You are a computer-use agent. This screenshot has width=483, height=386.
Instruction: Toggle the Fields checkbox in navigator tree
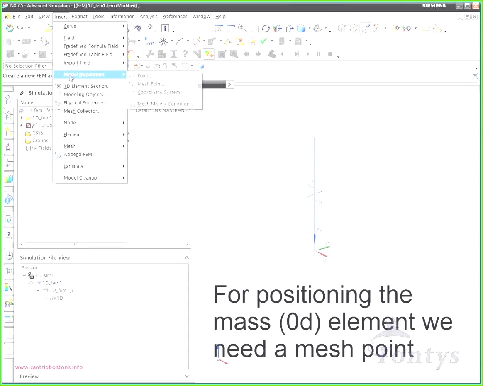click(28, 148)
